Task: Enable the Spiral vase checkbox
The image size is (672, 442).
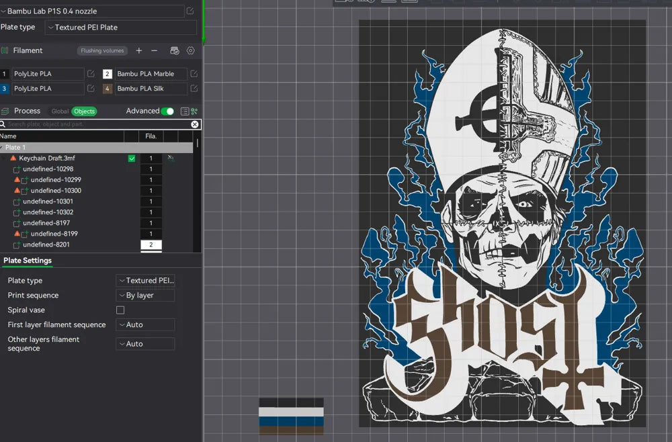Action: pos(120,310)
